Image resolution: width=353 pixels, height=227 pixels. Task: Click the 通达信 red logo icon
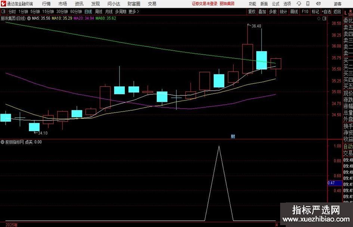pyautogui.click(x=3, y=4)
